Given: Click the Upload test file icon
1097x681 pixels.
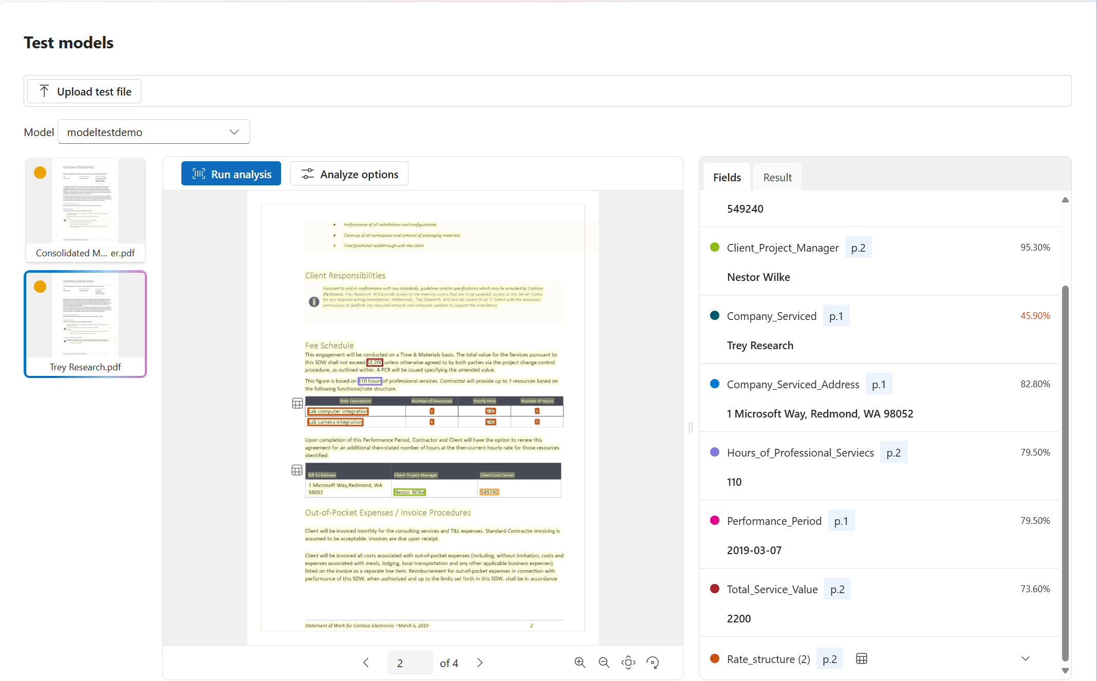Looking at the screenshot, I should (45, 91).
